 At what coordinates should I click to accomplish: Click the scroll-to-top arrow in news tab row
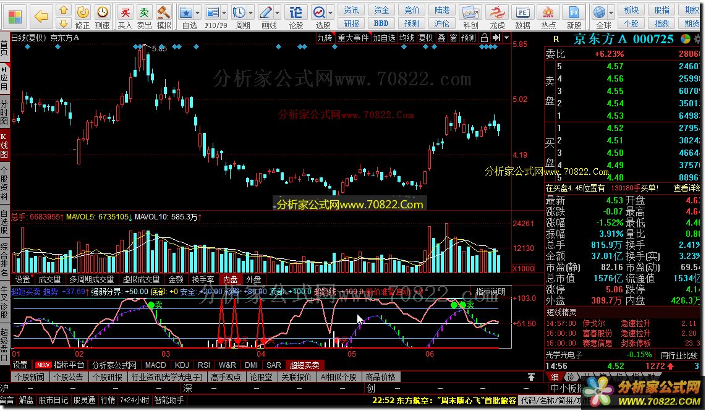pyautogui.click(x=531, y=377)
